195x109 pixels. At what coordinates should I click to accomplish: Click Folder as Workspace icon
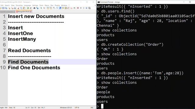coord(71,8)
